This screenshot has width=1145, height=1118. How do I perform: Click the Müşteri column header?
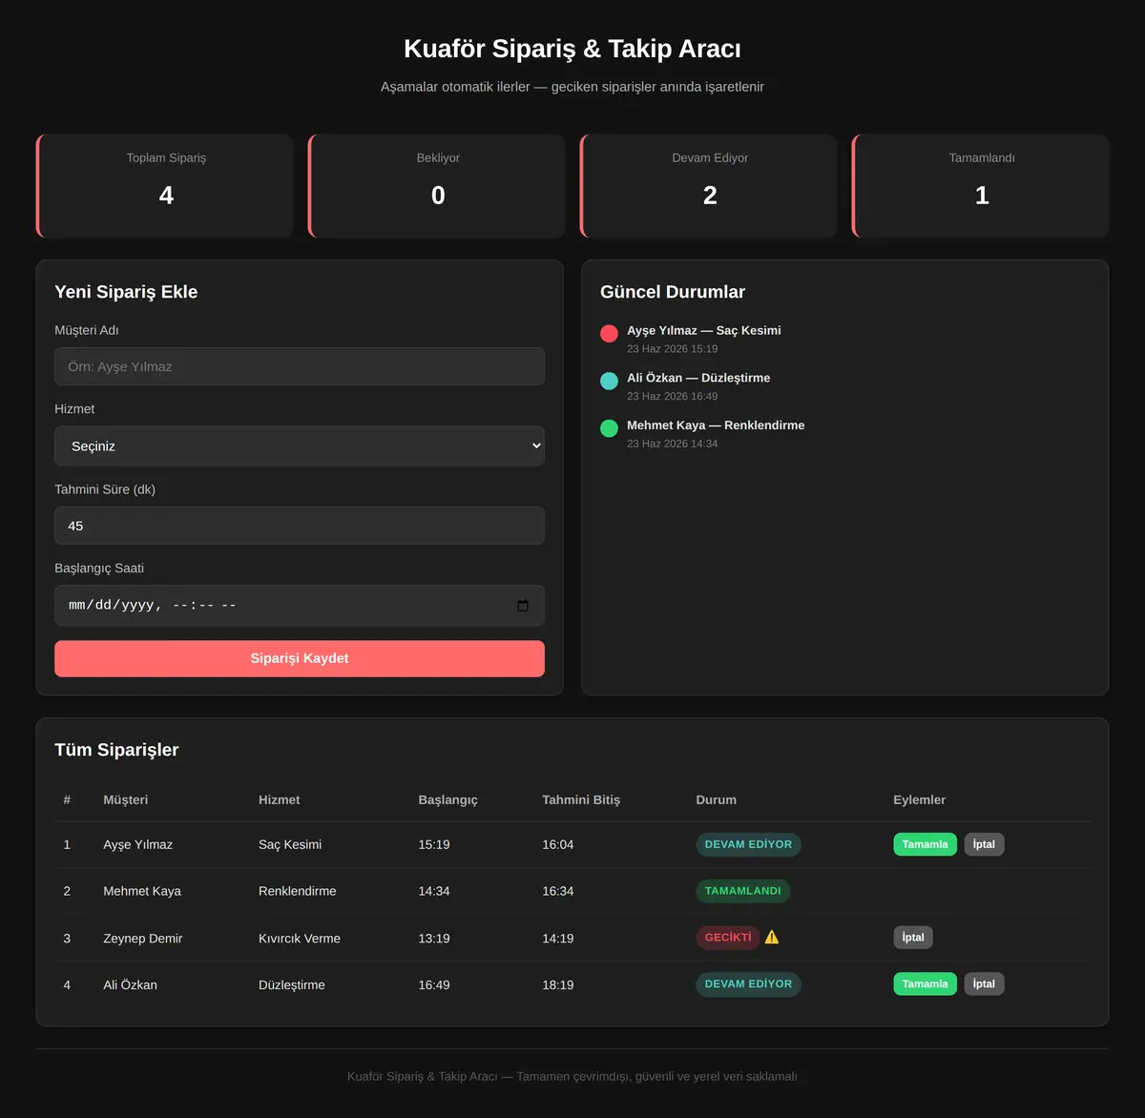[126, 800]
